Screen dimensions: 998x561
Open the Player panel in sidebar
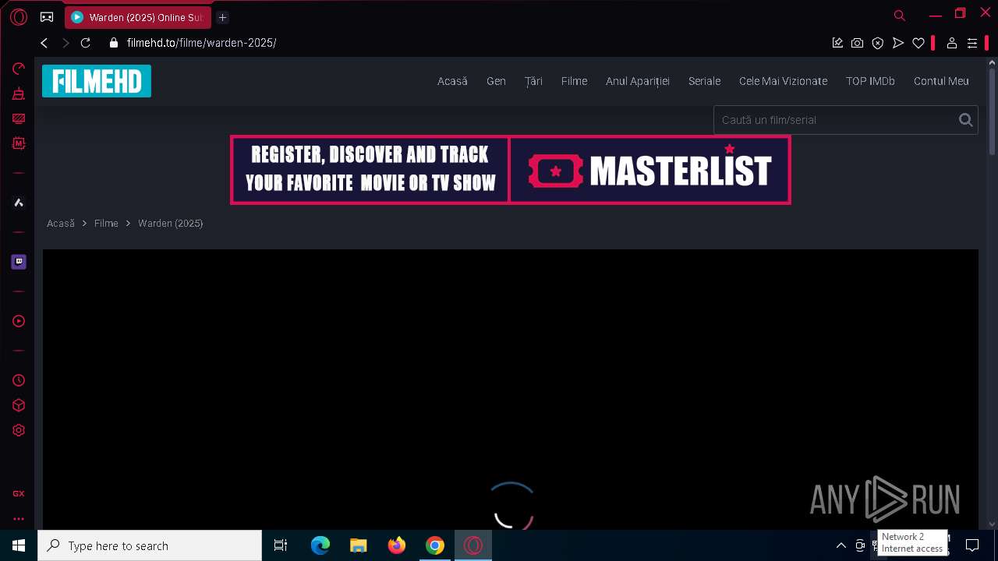pyautogui.click(x=19, y=321)
